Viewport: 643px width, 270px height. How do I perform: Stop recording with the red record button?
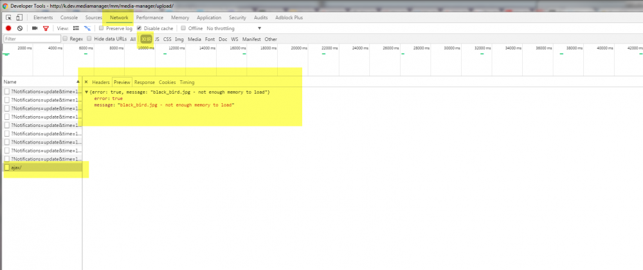(x=8, y=28)
